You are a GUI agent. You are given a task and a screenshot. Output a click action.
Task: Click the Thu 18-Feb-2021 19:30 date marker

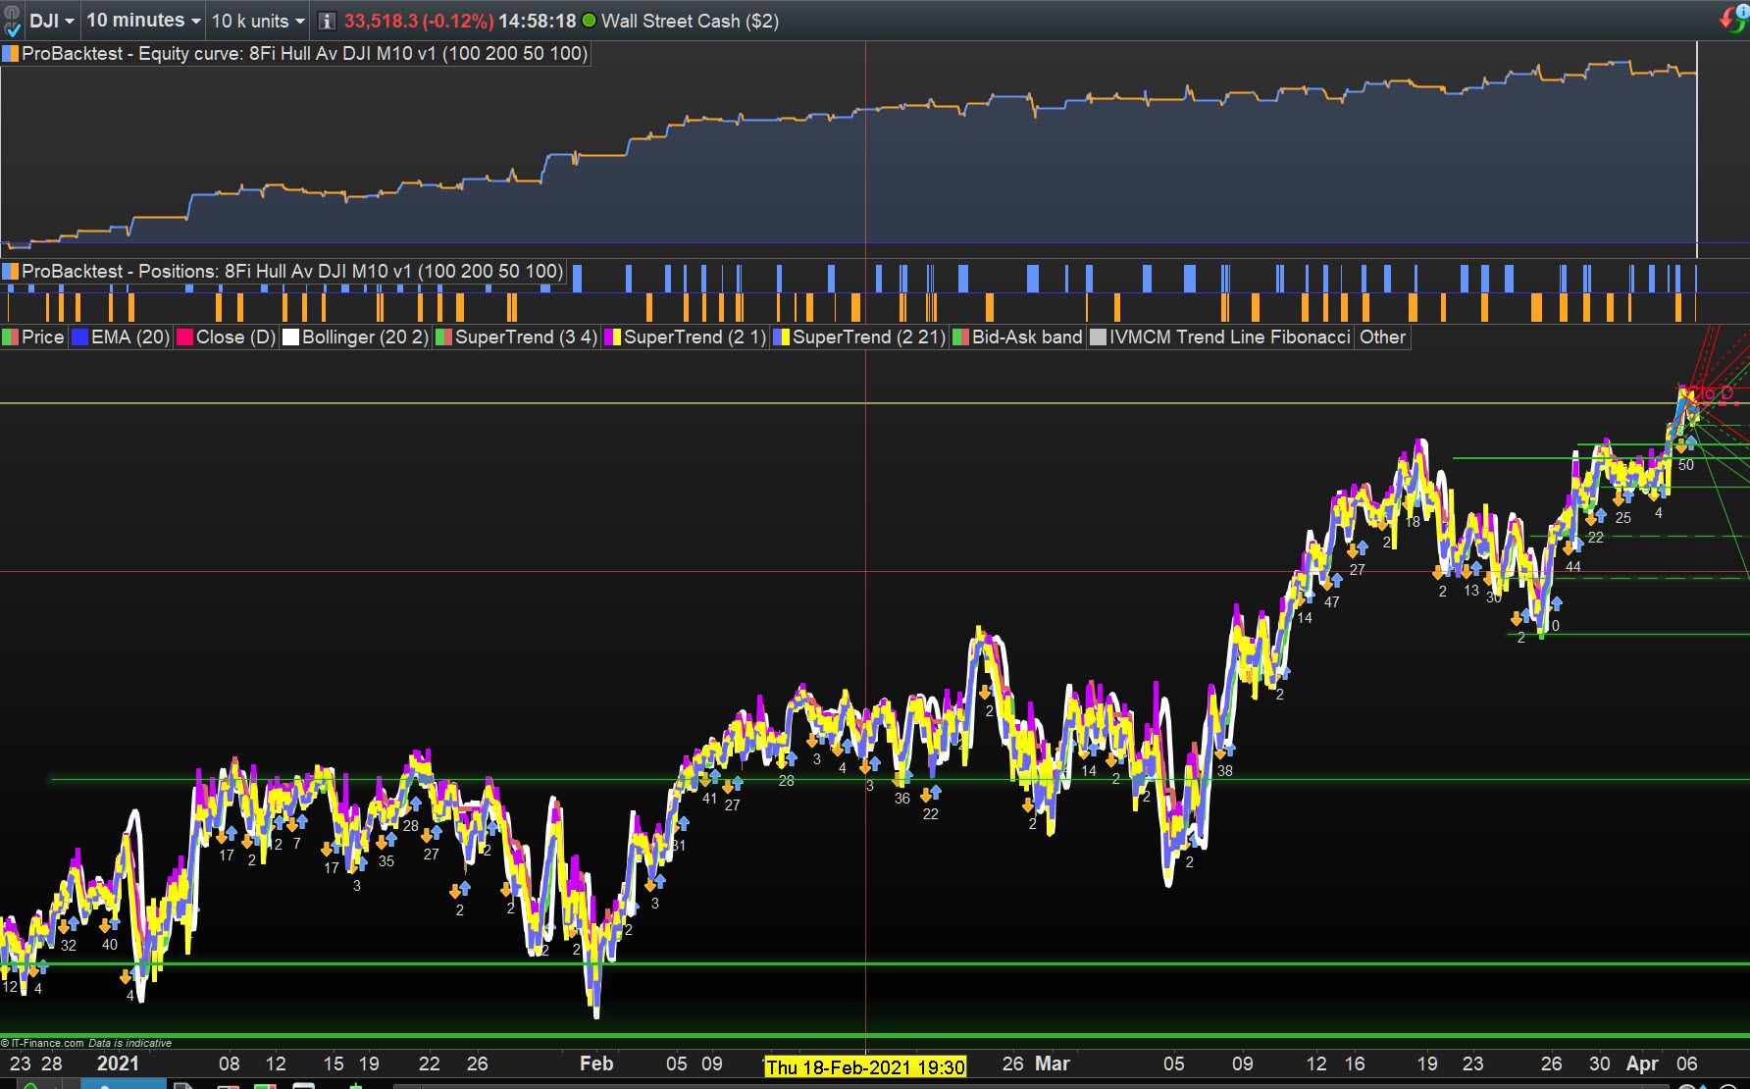pos(865,1067)
